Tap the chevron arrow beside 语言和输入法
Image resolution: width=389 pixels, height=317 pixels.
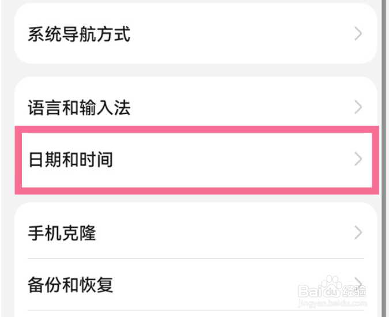tap(358, 108)
